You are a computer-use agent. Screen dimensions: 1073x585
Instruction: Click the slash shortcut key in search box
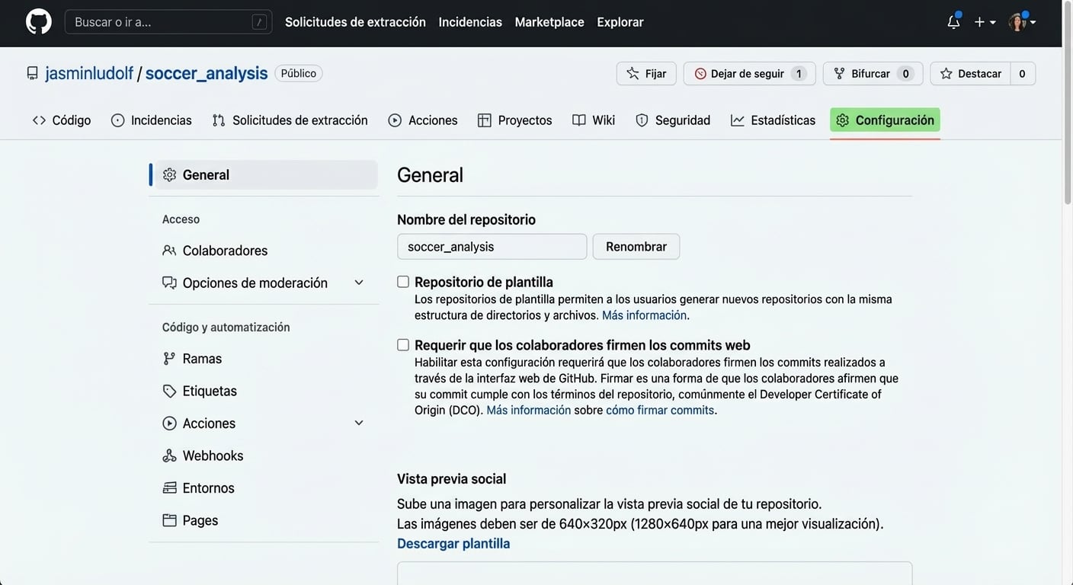[260, 22]
